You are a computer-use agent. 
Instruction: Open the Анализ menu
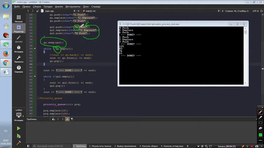pos(59,7)
